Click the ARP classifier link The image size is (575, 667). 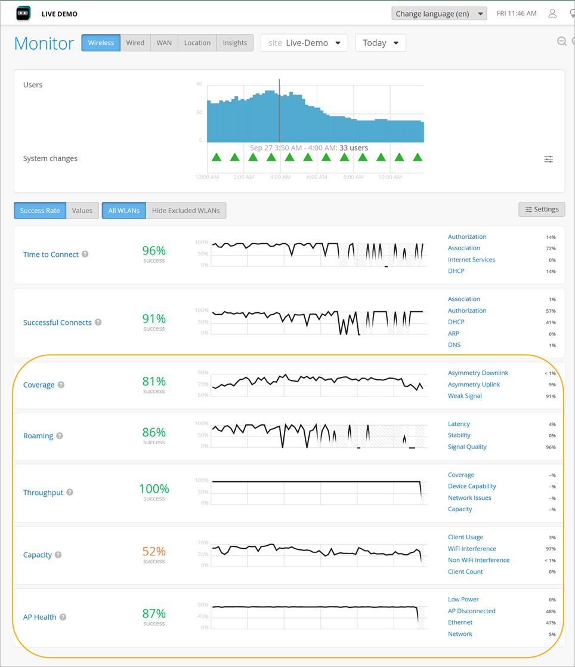point(453,333)
